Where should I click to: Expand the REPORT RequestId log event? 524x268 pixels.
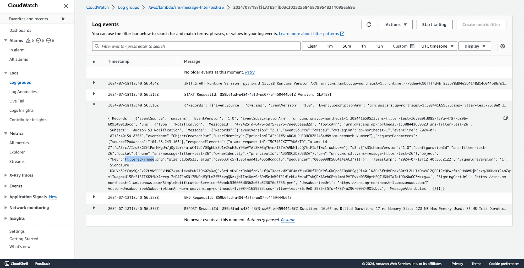click(x=94, y=208)
